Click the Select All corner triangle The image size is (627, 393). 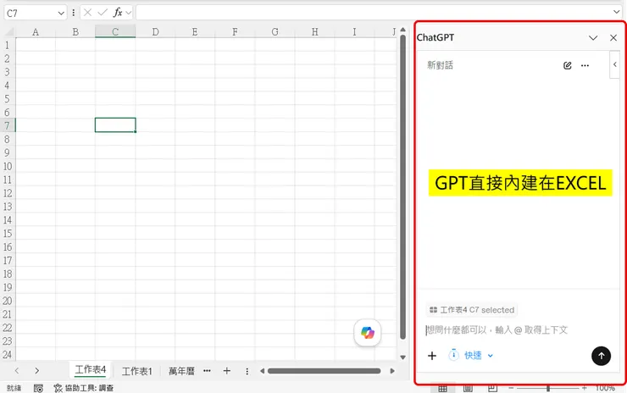(x=8, y=31)
